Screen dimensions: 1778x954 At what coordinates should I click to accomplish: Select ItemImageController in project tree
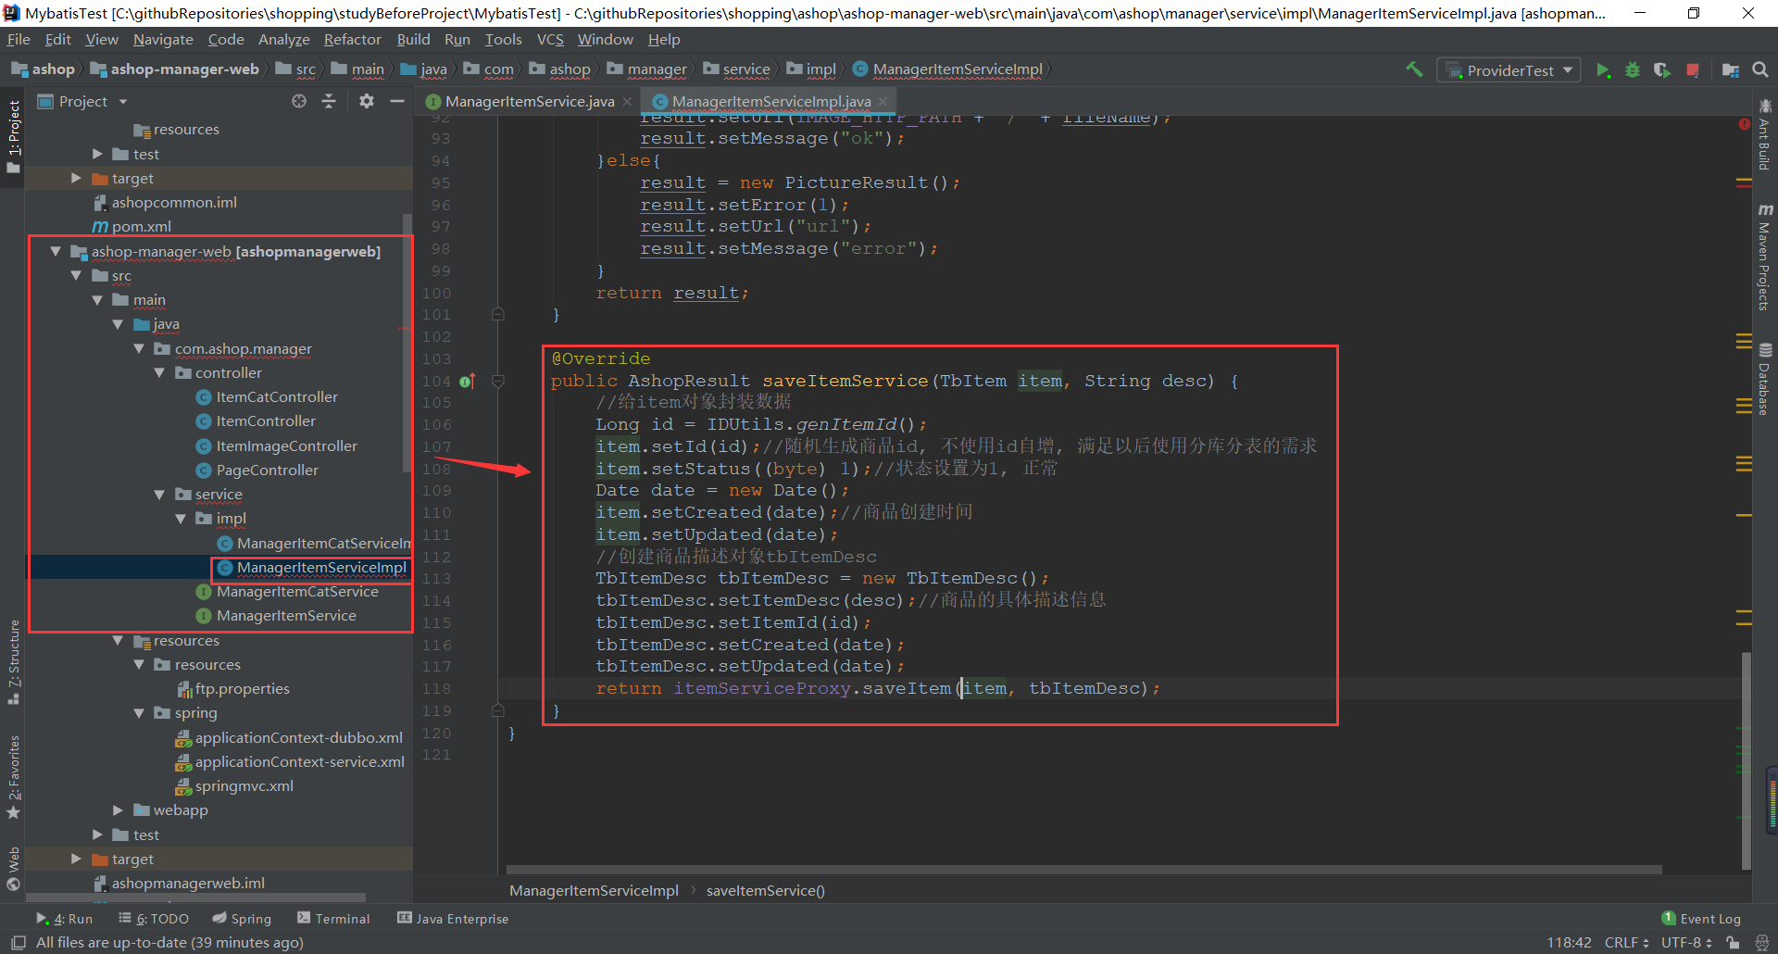click(286, 446)
